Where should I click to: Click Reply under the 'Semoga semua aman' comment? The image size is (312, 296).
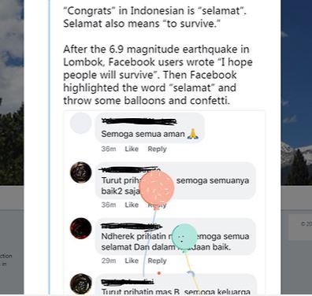coord(157,149)
